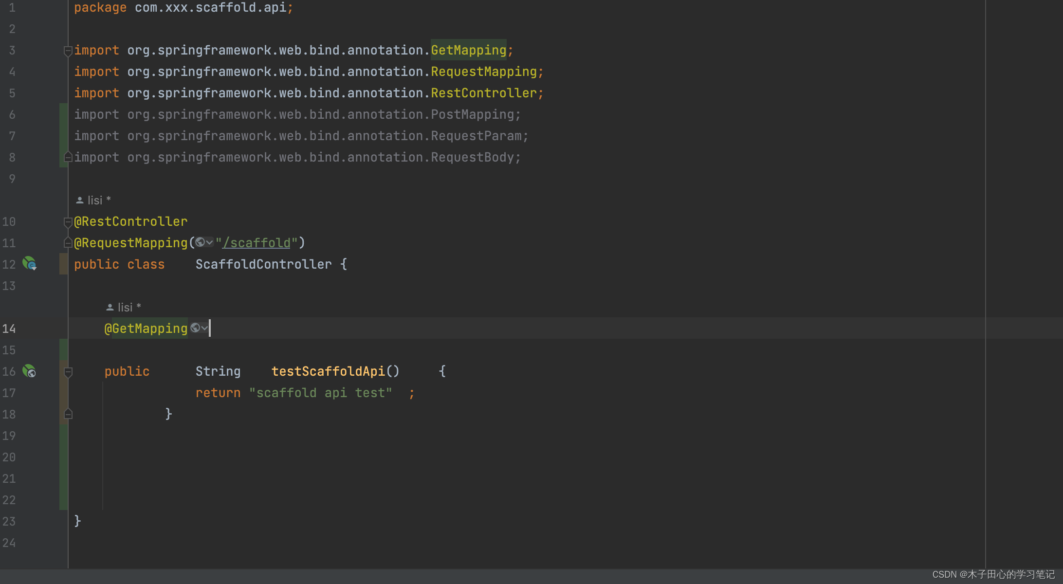
Task: Click the globe icon next to @GetMapping
Action: (195, 328)
